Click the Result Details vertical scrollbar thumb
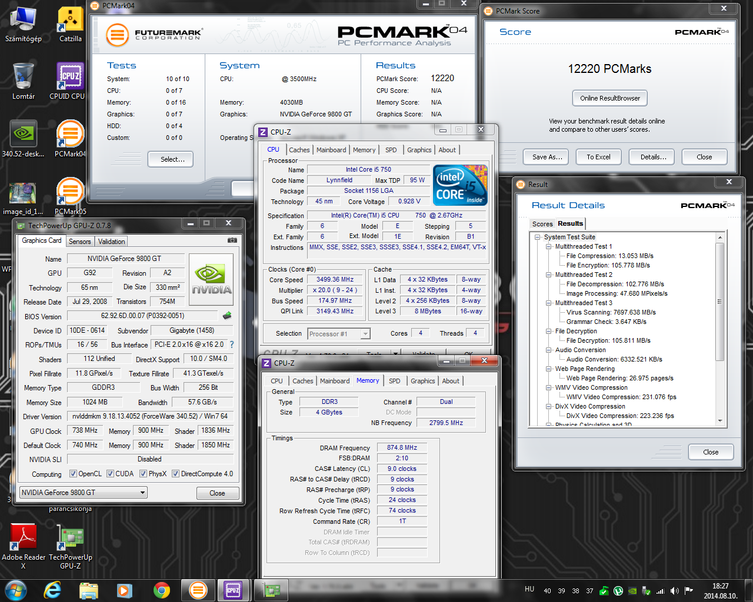 (719, 301)
